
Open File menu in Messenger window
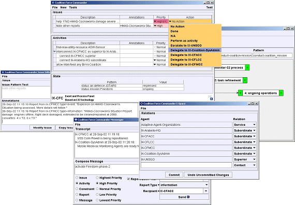click(78, 124)
